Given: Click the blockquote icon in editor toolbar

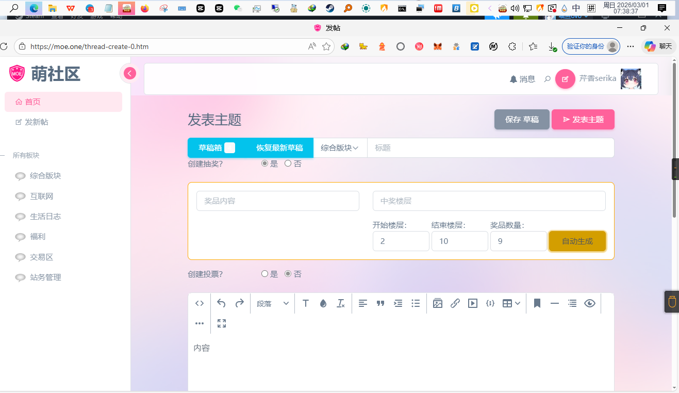Looking at the screenshot, I should pyautogui.click(x=380, y=303).
